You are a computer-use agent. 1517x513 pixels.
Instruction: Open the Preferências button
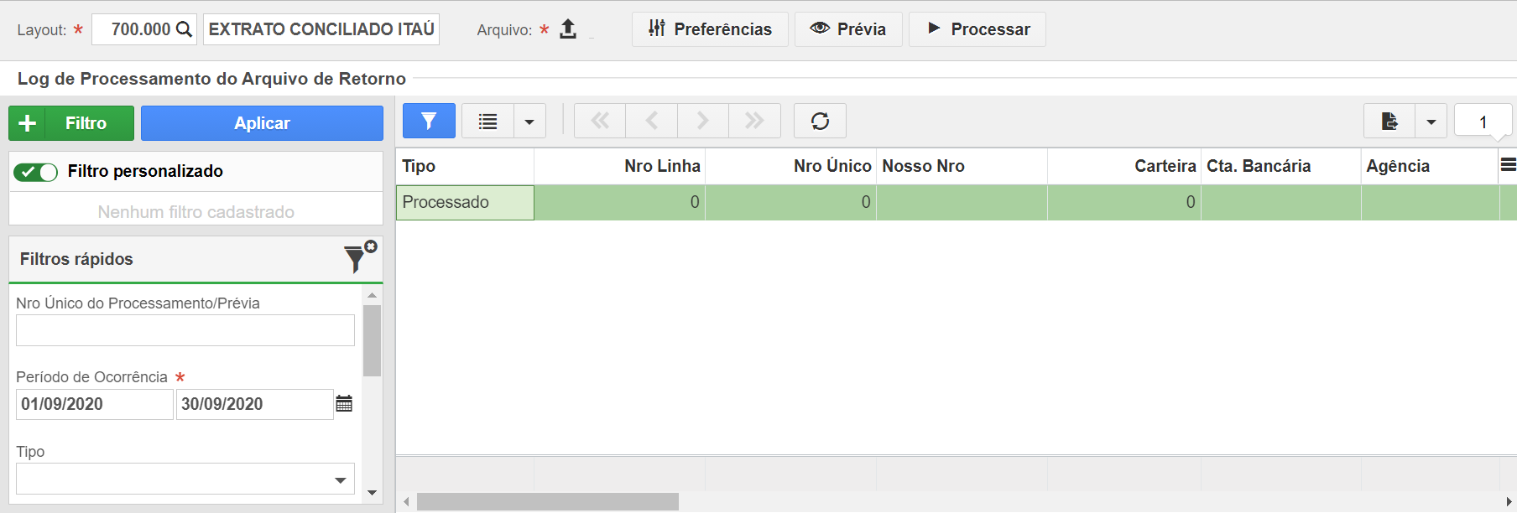(710, 29)
